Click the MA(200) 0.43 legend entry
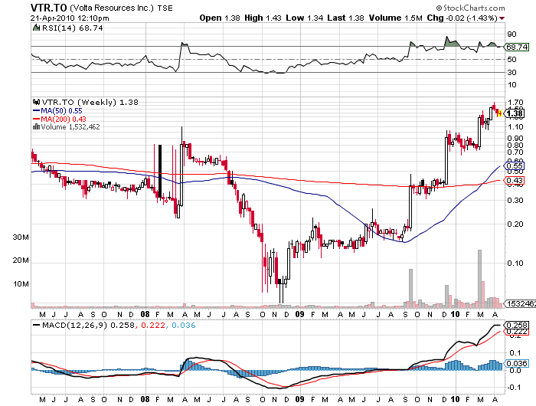Screen dimensions: 536x406 (x=64, y=119)
